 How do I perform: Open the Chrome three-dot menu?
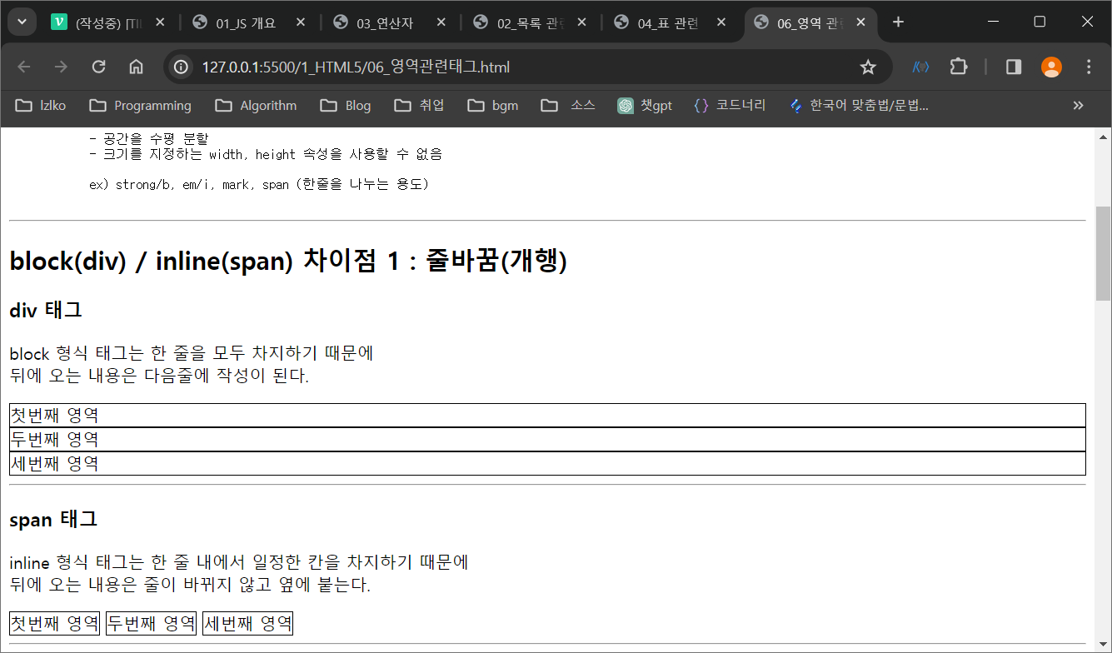tap(1089, 67)
